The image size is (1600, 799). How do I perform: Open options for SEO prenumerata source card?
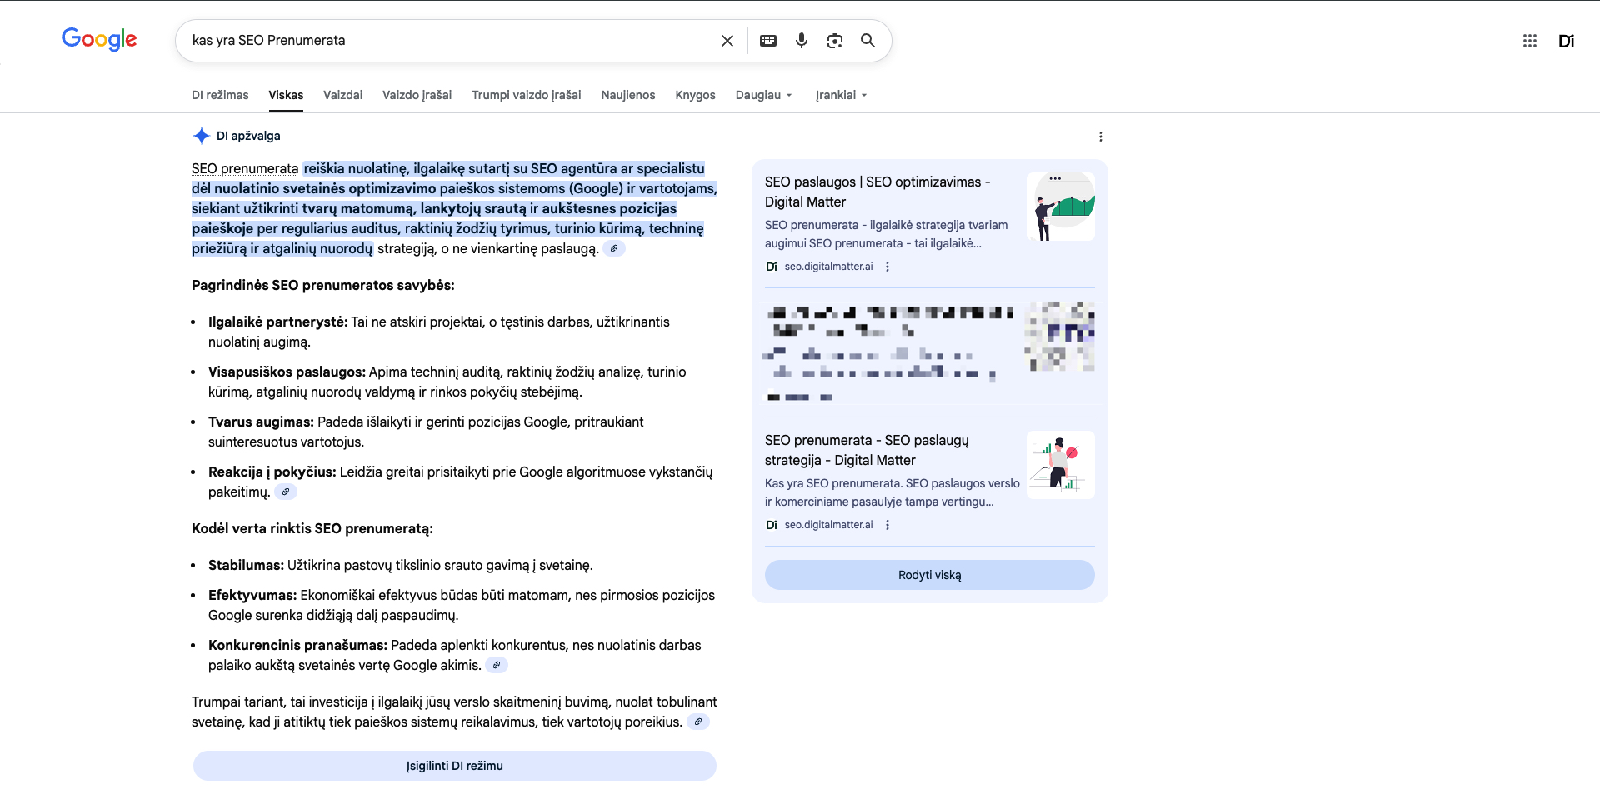887,525
